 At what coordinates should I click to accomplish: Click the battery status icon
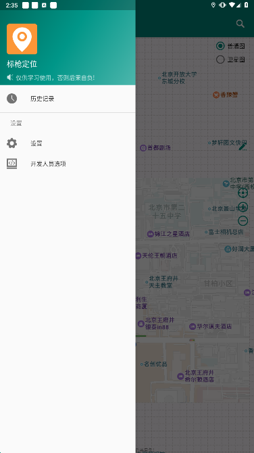point(246,5)
